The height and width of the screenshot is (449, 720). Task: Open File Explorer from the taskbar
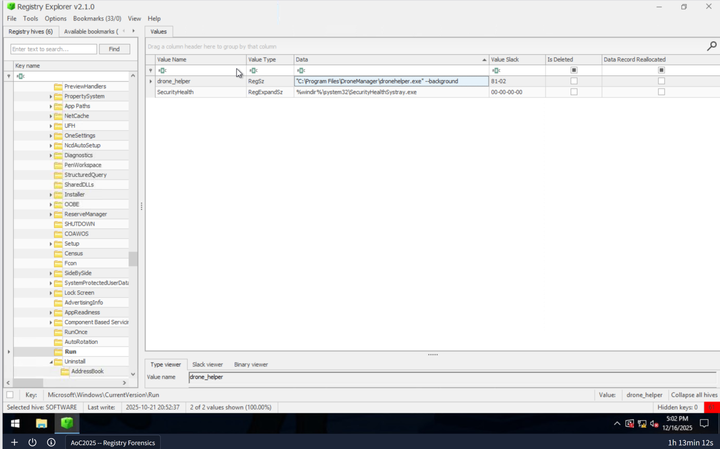41,423
